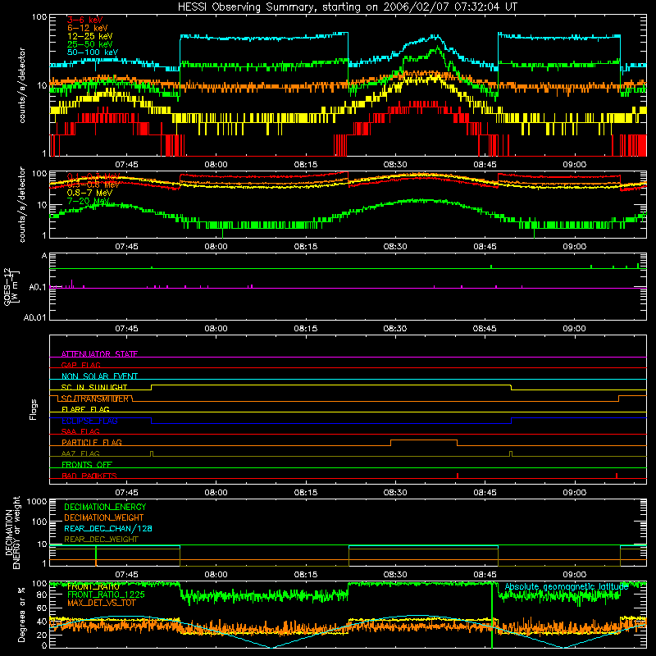Click the SC_IN_SUNLIGHT flag label
Viewport: 656px width, 656px height.
click(x=94, y=387)
